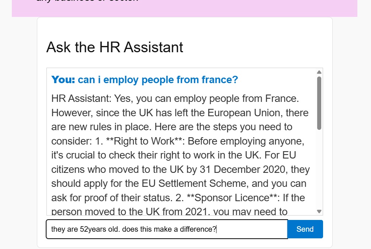Click the pink banner at the top
Viewport: 371px width, 249px height.
[x=184, y=8]
